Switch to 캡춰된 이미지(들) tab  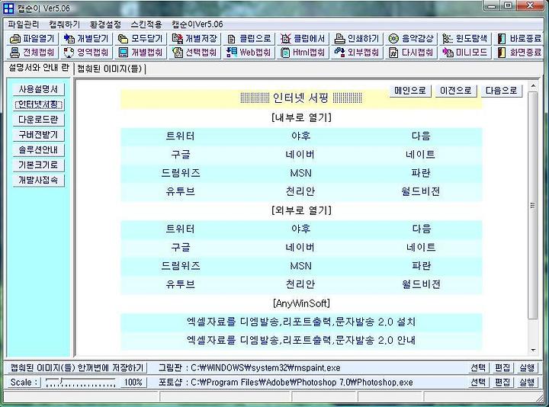(x=110, y=69)
